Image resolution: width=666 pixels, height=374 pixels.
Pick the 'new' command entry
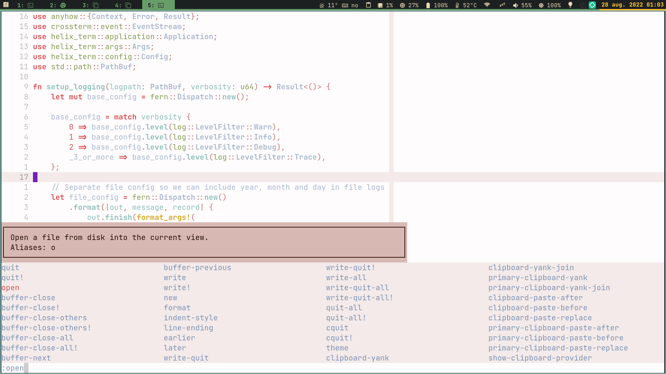(170, 298)
